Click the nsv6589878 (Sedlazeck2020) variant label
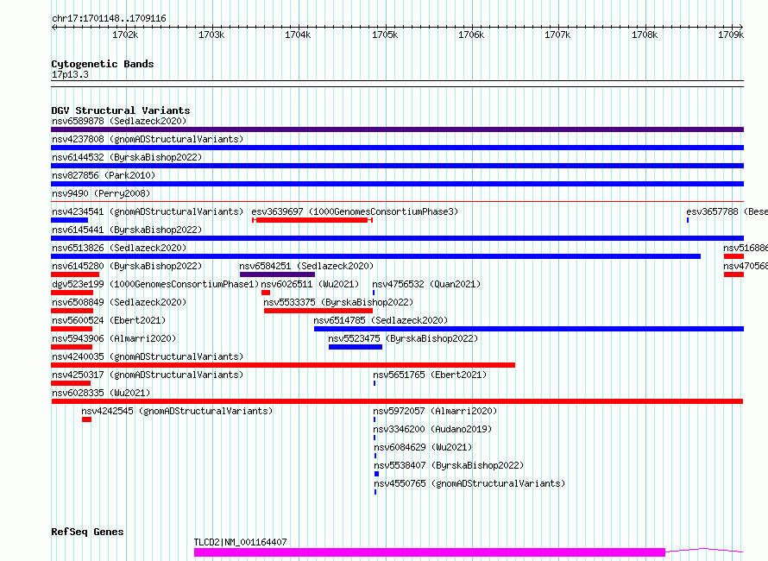Screen dimensions: 768x561 click(119, 121)
